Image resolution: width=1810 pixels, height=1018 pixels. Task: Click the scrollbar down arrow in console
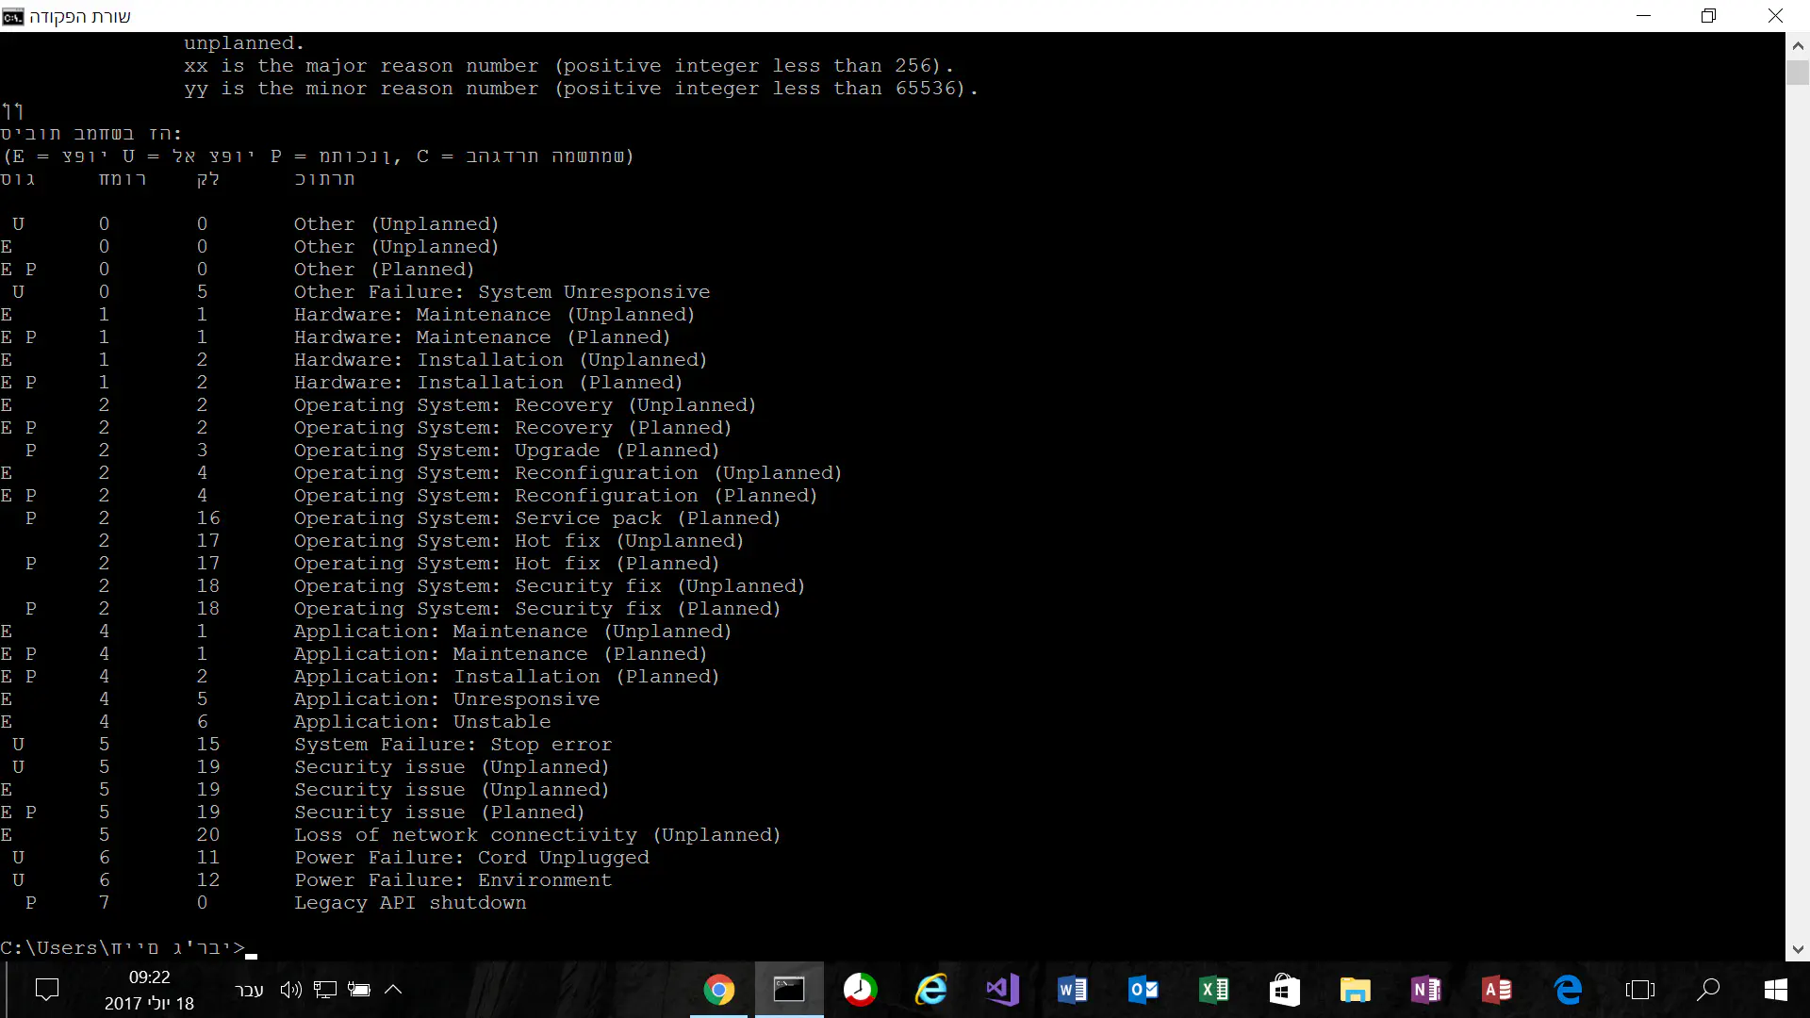pyautogui.click(x=1797, y=950)
